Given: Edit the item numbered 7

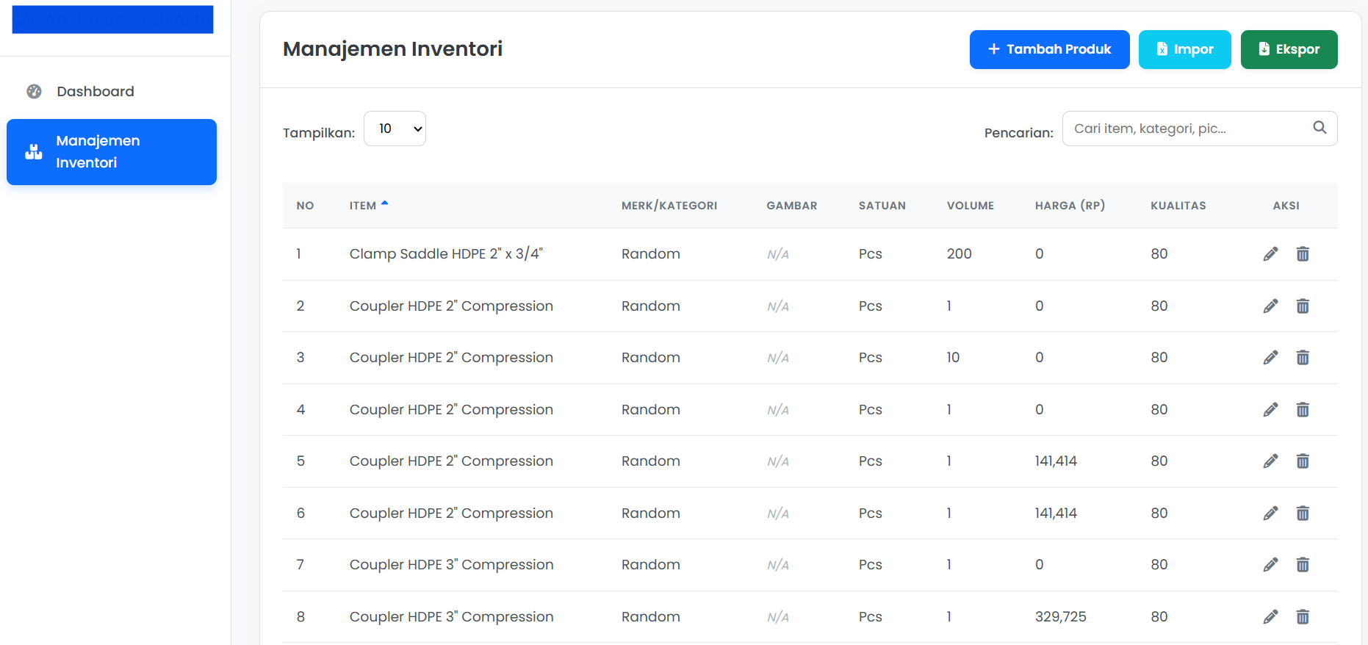Looking at the screenshot, I should (x=1270, y=565).
